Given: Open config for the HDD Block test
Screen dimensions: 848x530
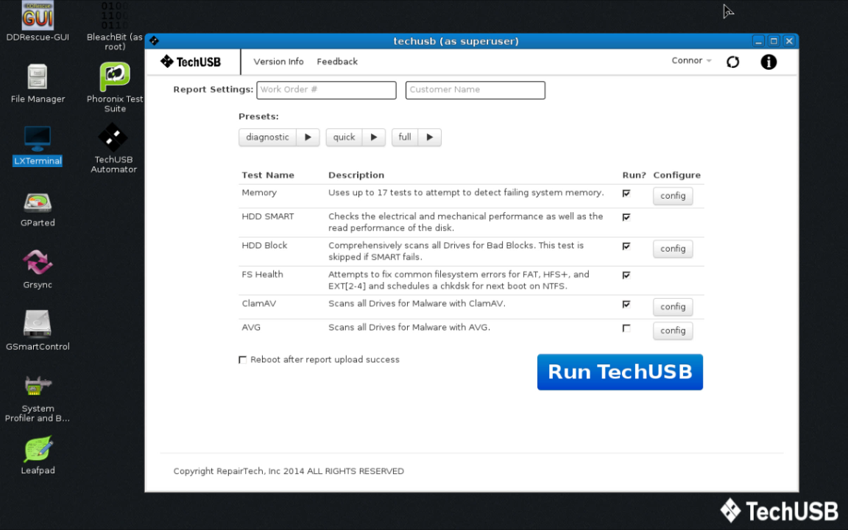Looking at the screenshot, I should [x=673, y=249].
